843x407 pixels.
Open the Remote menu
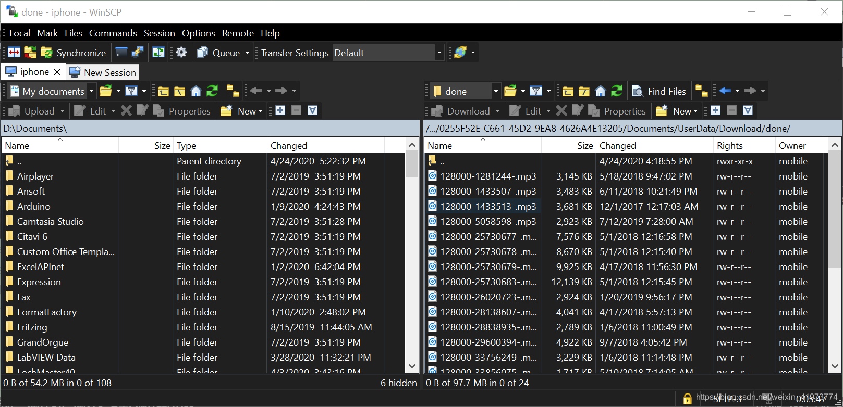238,33
